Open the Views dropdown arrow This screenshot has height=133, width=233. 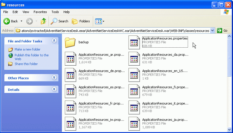[104, 21]
